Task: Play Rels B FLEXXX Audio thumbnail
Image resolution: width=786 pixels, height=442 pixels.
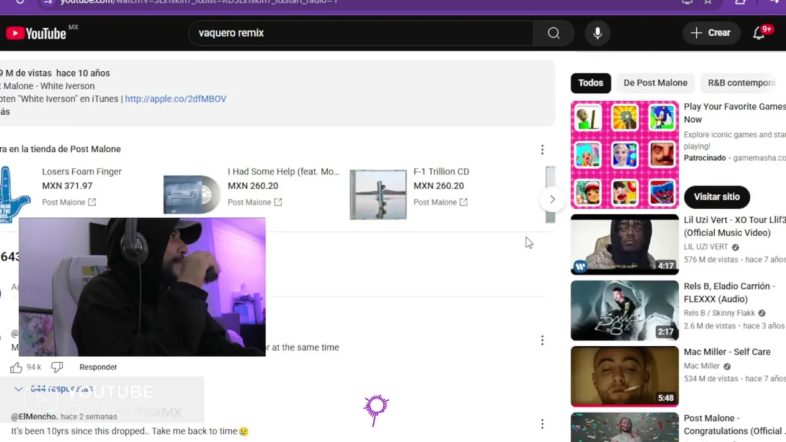Action: (625, 311)
